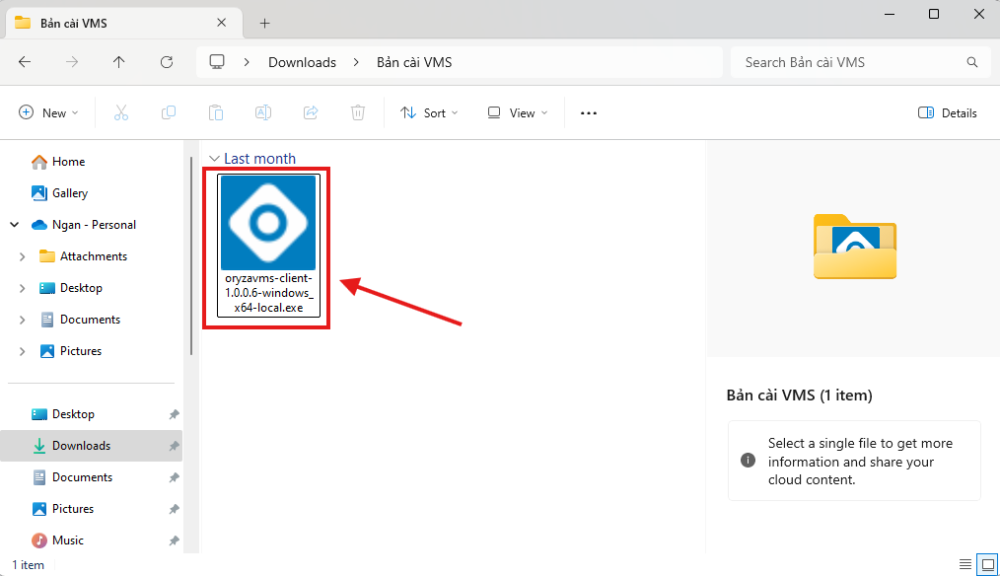Switch to details list view icon in status bar
This screenshot has height=576, width=1000.
pyautogui.click(x=965, y=564)
